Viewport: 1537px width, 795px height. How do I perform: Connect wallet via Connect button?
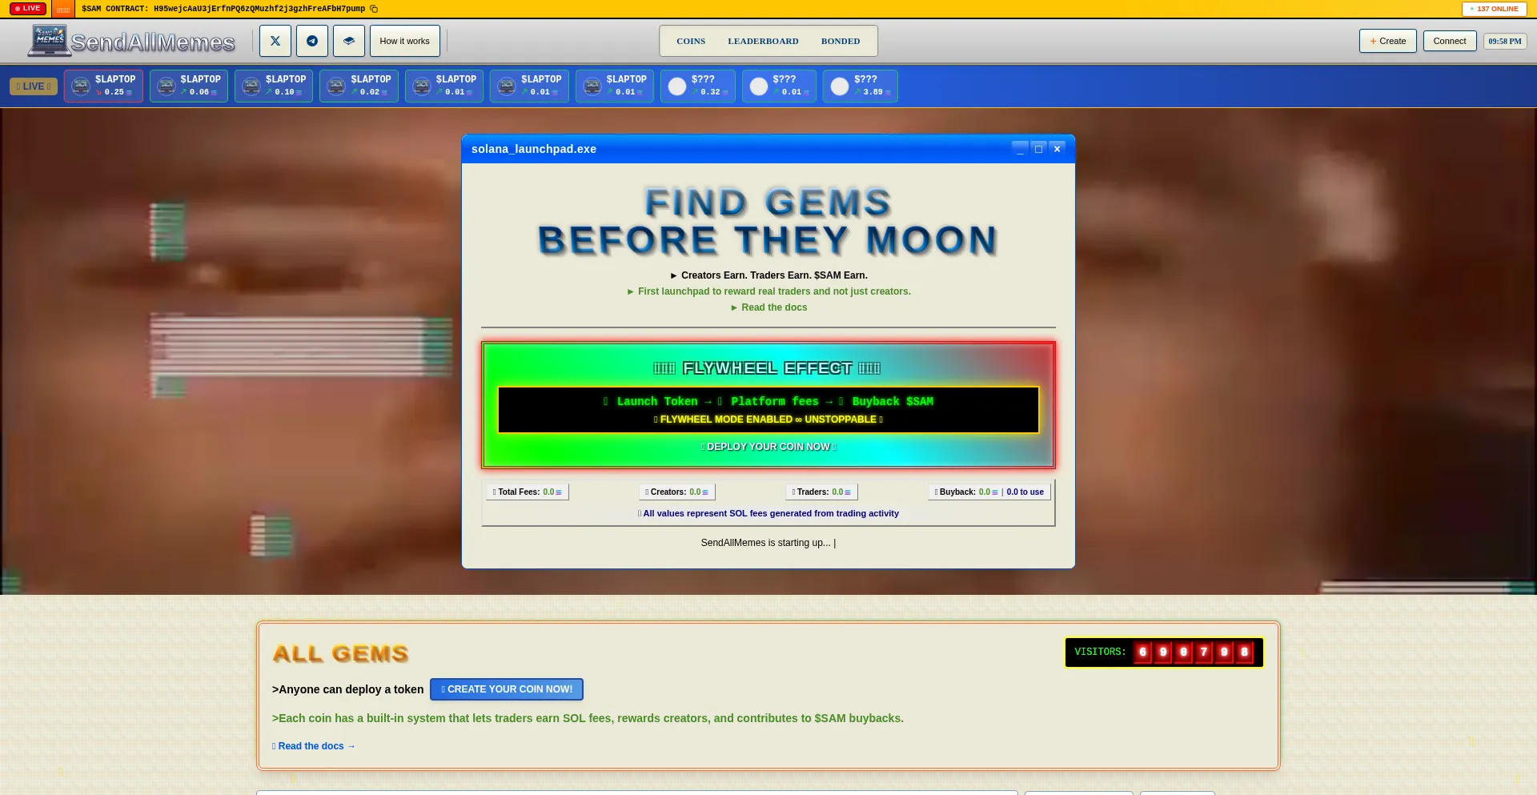1449,41
